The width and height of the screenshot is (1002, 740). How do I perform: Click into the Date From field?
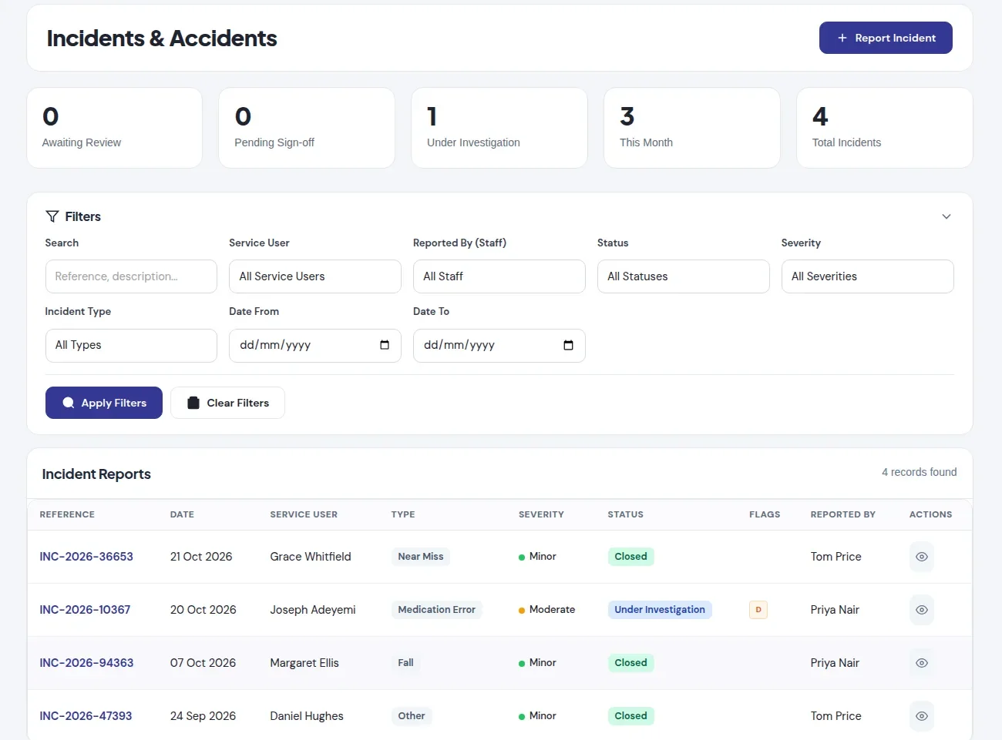[315, 346]
